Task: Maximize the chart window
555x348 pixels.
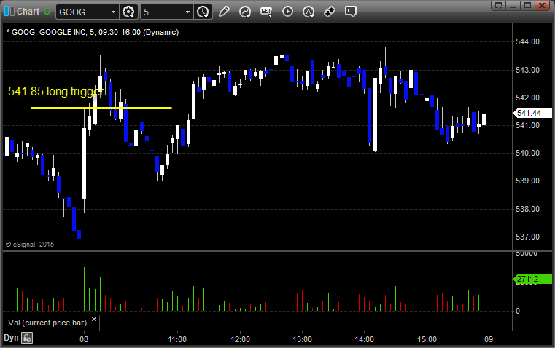Action: point(527,5)
